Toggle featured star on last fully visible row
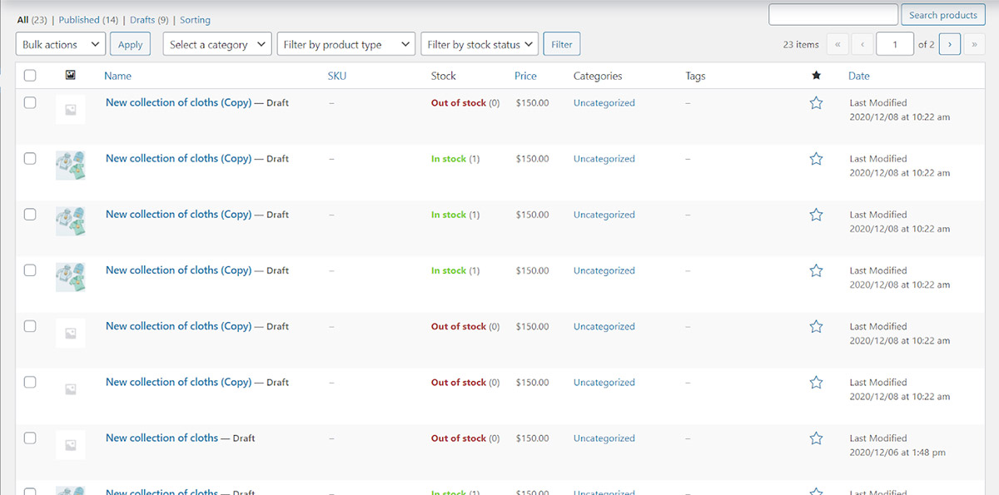Viewport: 999px width, 495px height. [816, 438]
